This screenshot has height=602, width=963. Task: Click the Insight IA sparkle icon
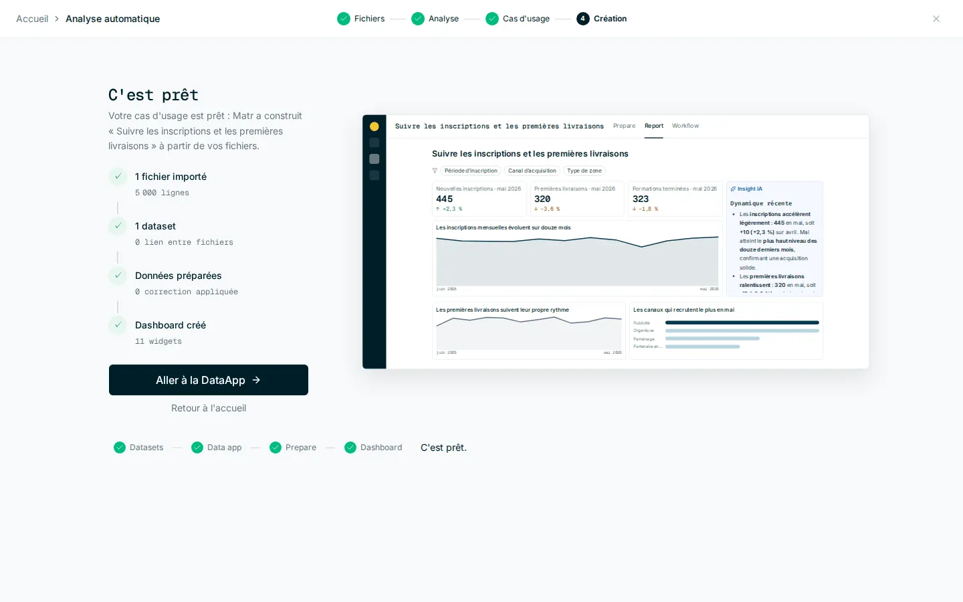pyautogui.click(x=733, y=189)
